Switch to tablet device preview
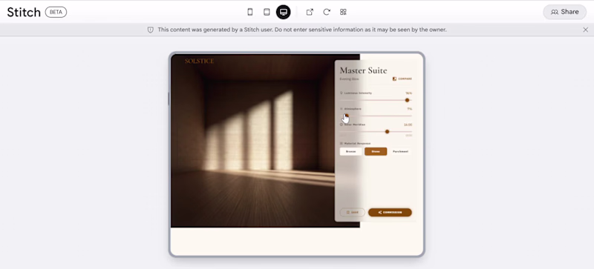Viewport: 594px width, 269px height. (x=267, y=12)
